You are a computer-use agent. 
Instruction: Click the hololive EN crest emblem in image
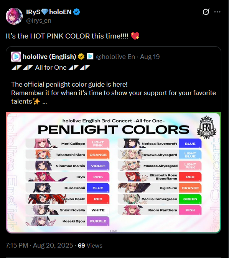(x=206, y=127)
